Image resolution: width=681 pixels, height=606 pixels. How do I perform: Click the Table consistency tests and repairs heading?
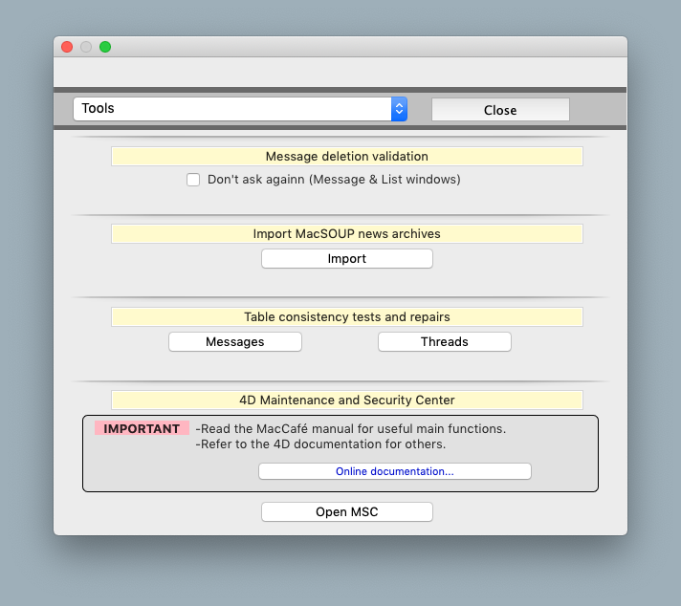[x=346, y=316]
